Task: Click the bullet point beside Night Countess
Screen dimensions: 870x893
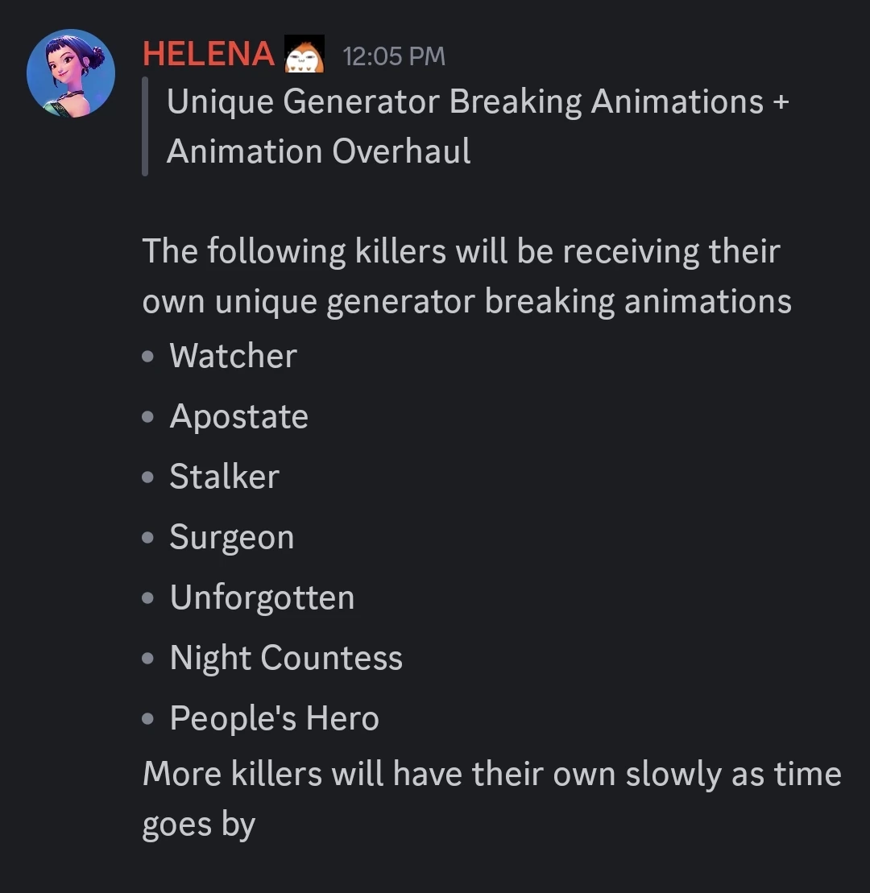Action: [x=147, y=658]
